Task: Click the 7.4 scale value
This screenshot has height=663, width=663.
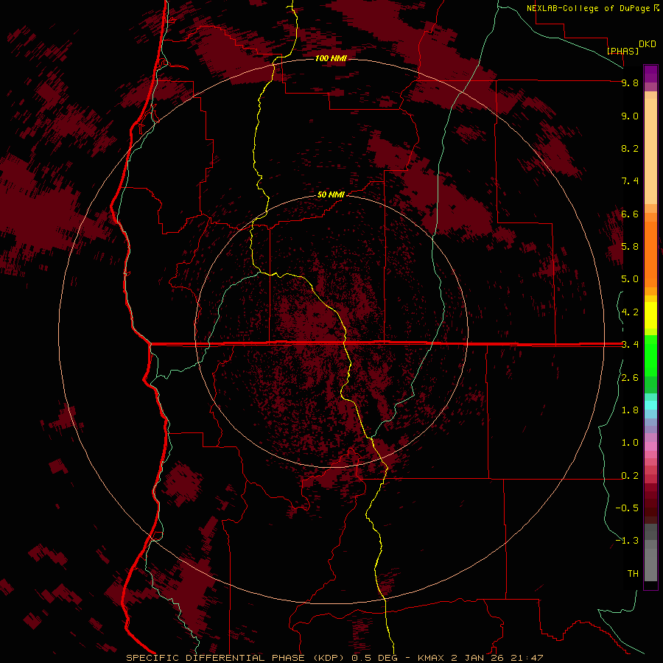Action: pos(630,181)
